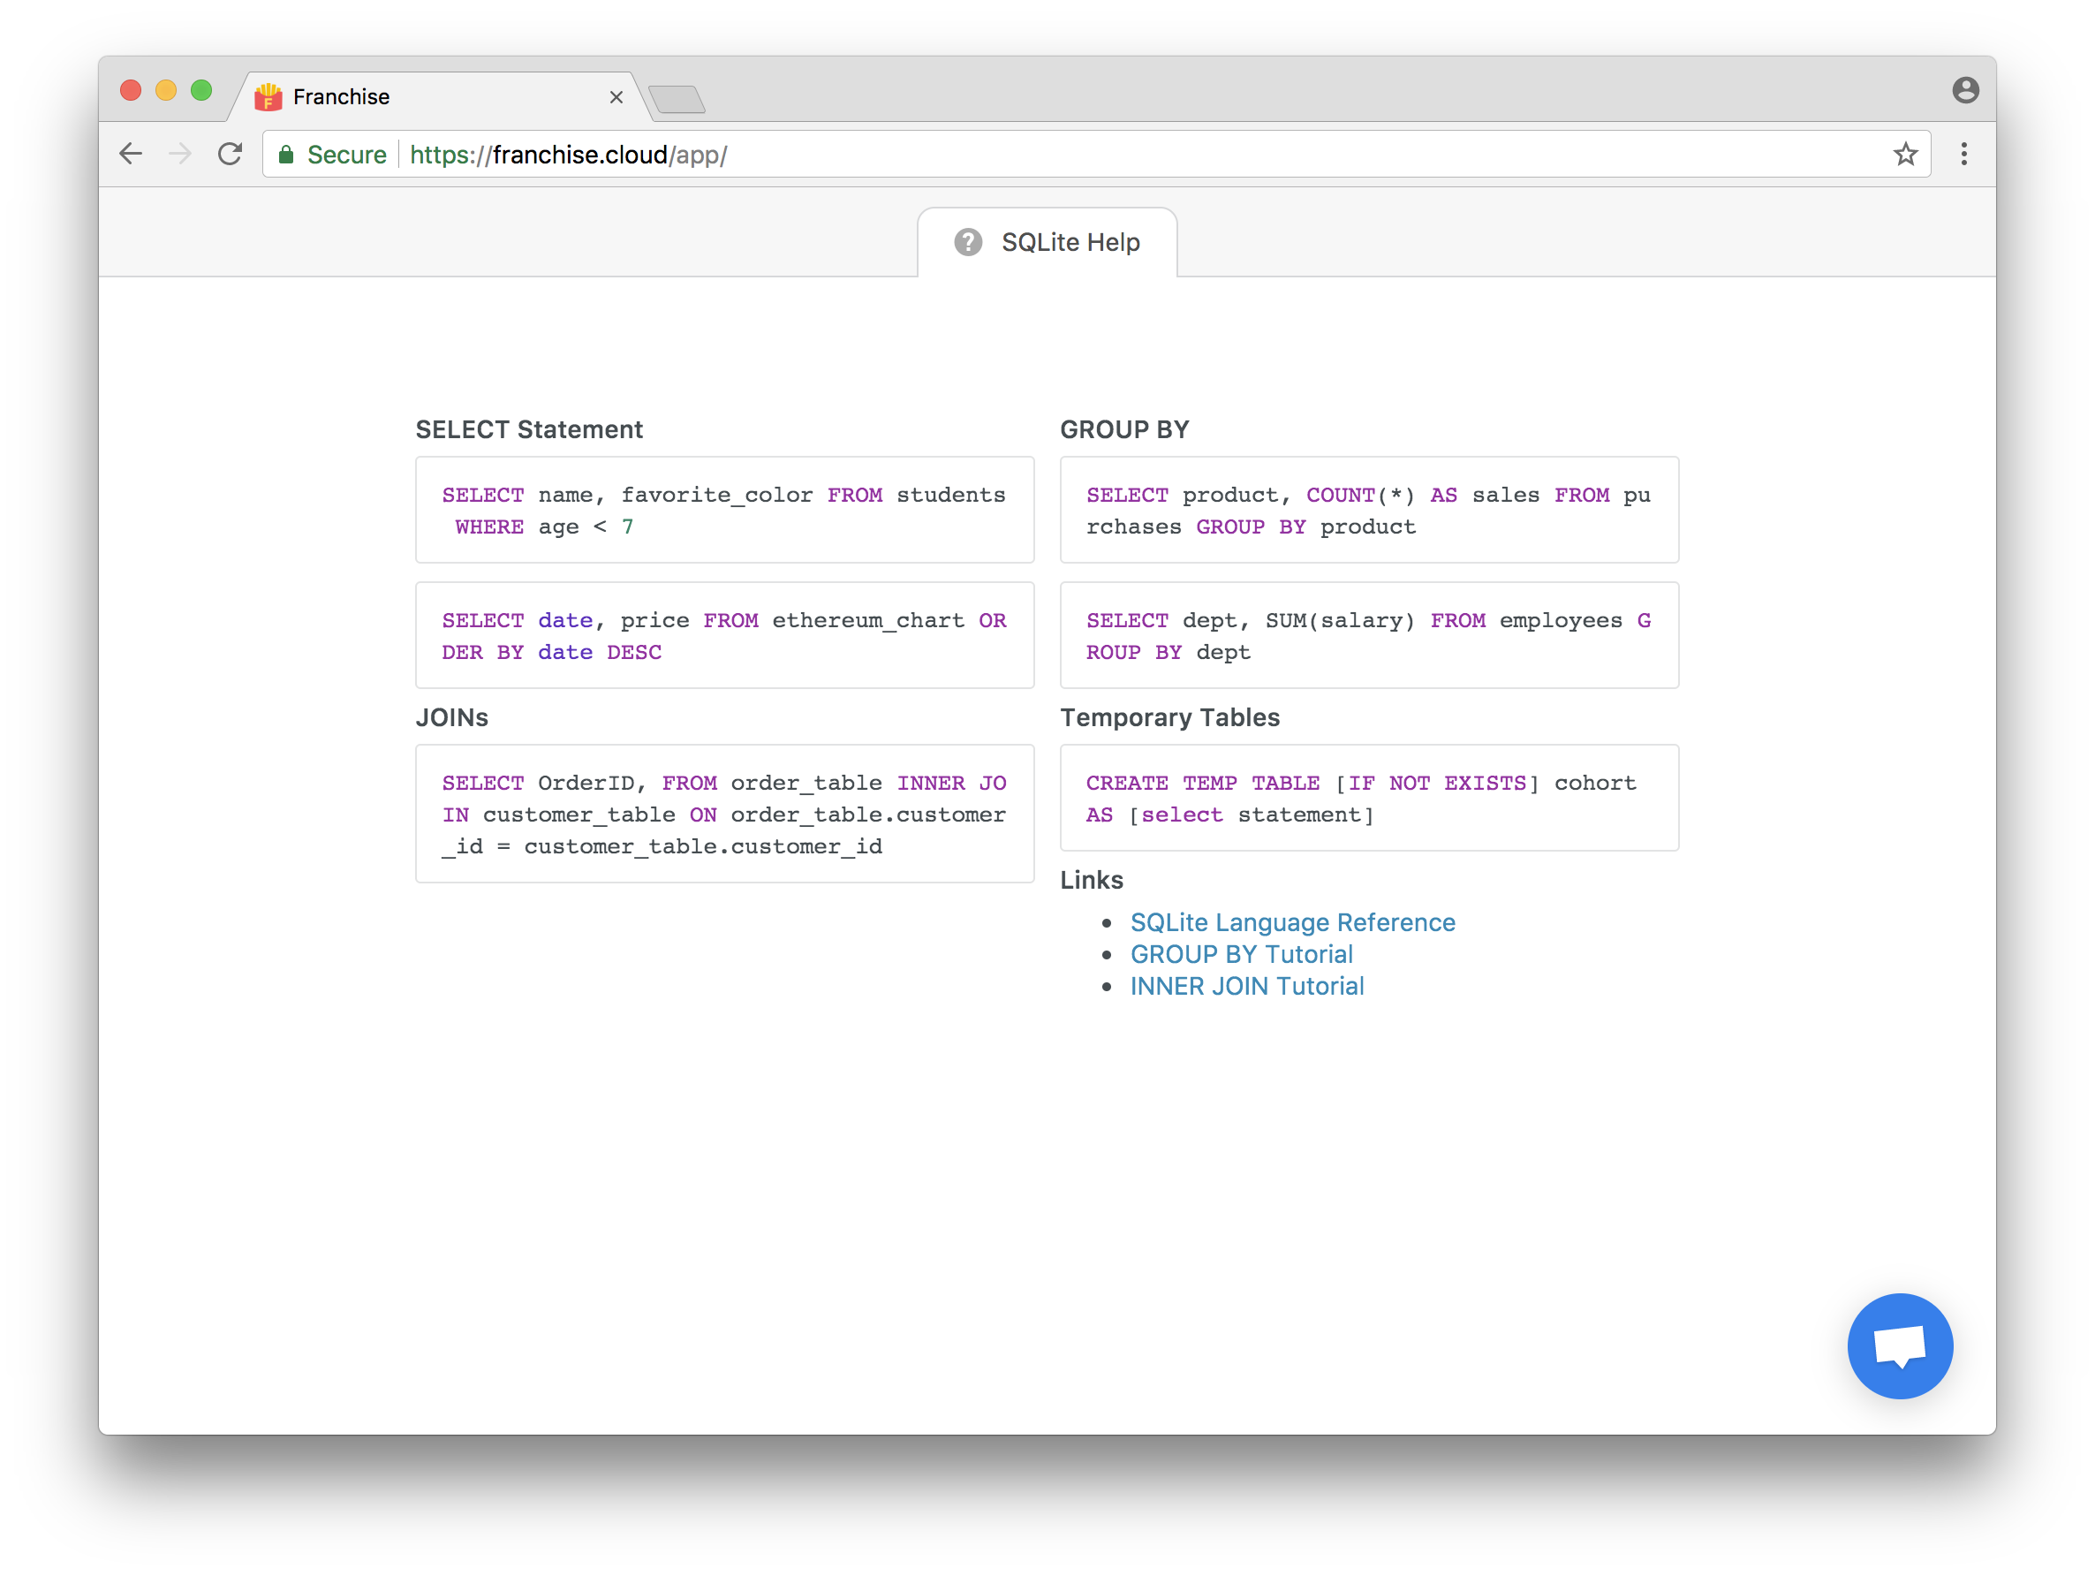The image size is (2095, 1576).
Task: Click the students WHERE age query snippet
Action: click(723, 511)
